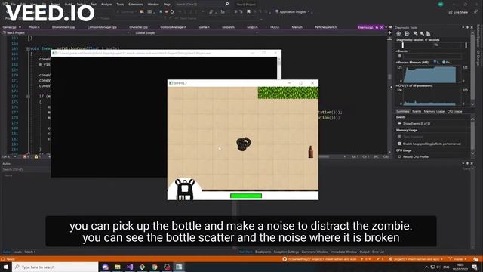Select the Summary tab in Diagnostic Tools
The width and height of the screenshot is (483, 272).
[x=402, y=111]
